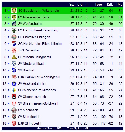Click the TuS Ormesheim red crest
The width and height of the screenshot is (125, 132).
tap(14, 50)
